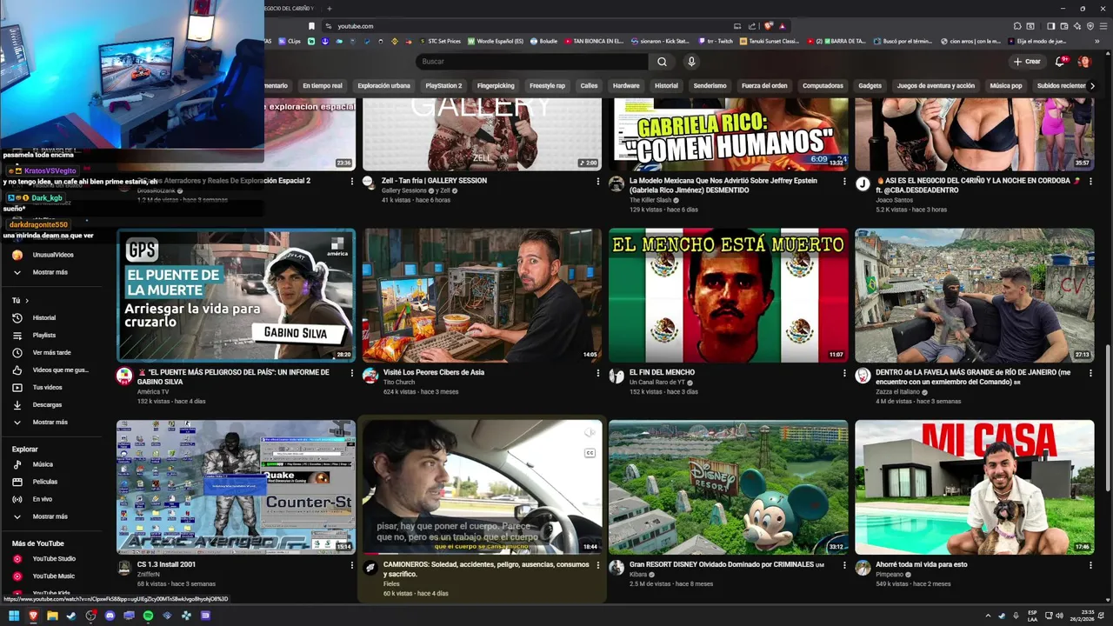This screenshot has height=626, width=1113.
Task: Open options for Zell - Tan fría video
Action: pyautogui.click(x=598, y=181)
